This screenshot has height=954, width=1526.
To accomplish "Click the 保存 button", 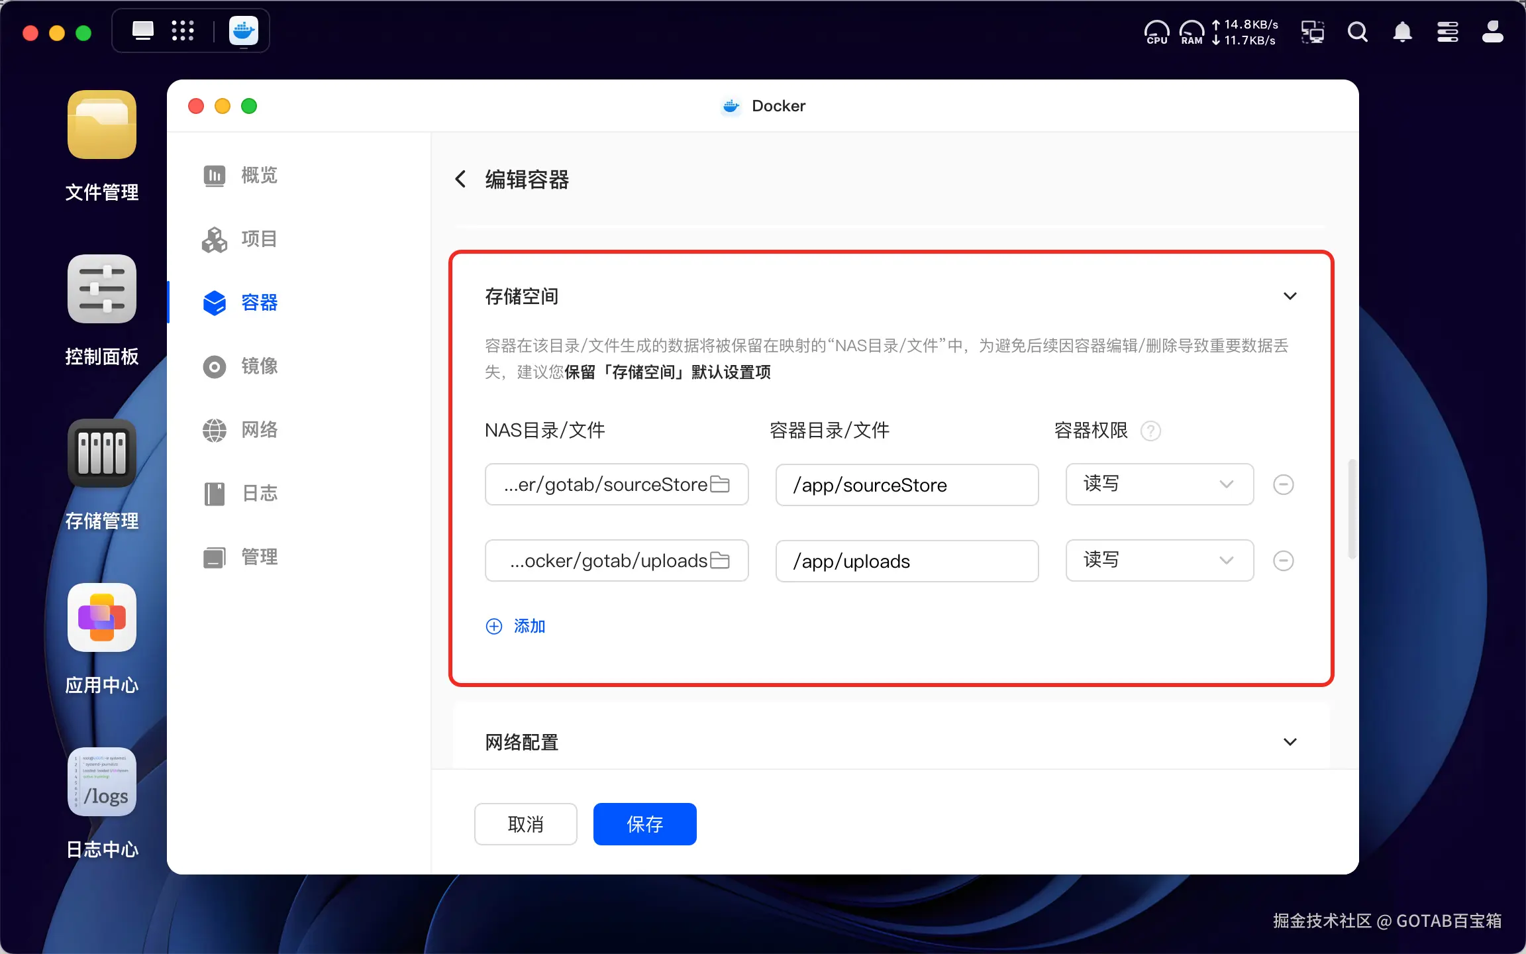I will [x=644, y=823].
